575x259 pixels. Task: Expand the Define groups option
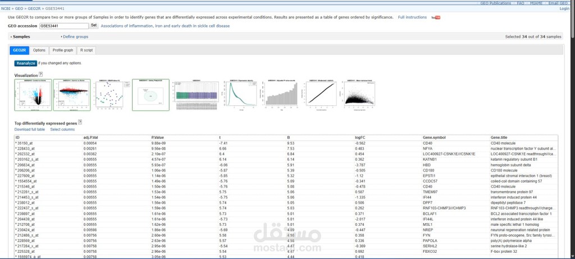pyautogui.click(x=75, y=36)
